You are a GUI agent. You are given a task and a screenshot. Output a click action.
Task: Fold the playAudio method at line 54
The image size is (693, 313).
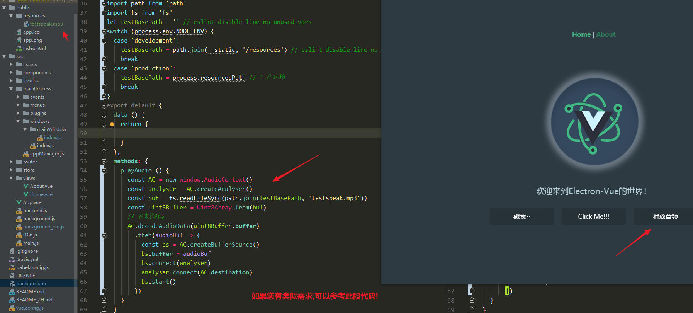pyautogui.click(x=104, y=170)
